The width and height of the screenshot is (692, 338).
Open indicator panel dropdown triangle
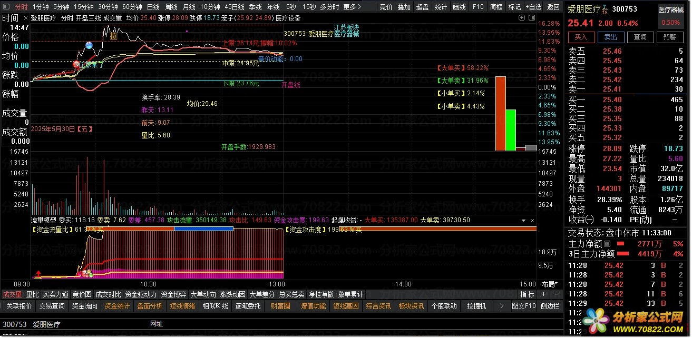click(x=523, y=220)
